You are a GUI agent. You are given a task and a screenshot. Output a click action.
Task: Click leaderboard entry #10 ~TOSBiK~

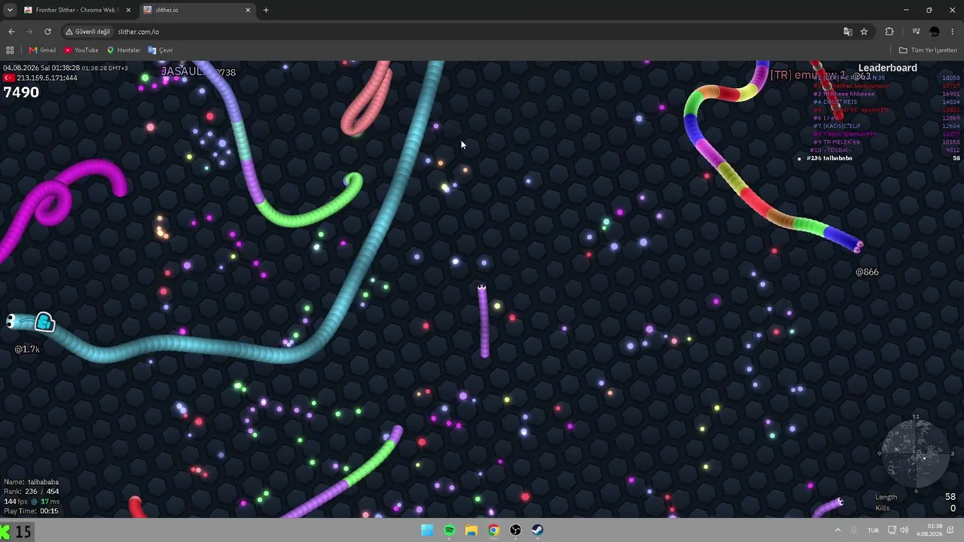coord(831,151)
